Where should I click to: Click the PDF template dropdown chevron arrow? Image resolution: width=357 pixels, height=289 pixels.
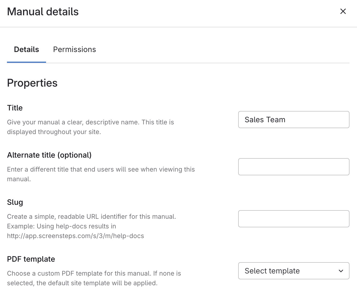(x=341, y=271)
